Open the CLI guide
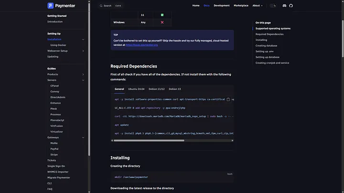The image size is (344, 193). (x=50, y=183)
